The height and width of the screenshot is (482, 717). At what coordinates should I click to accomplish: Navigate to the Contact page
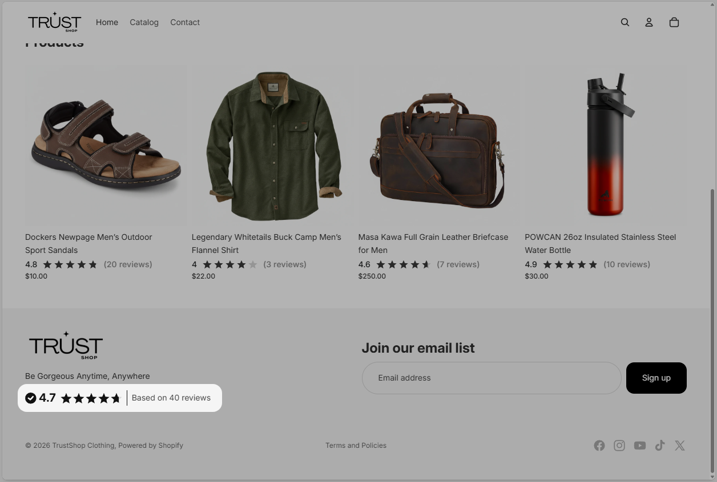click(x=185, y=22)
